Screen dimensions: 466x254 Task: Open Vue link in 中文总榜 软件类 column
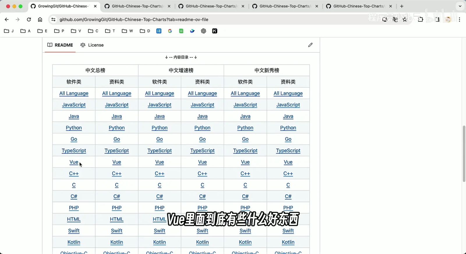click(x=74, y=162)
